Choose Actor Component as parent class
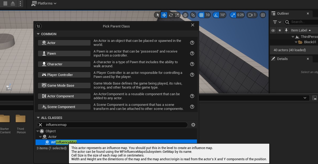This screenshot has width=318, height=164. coord(64,96)
